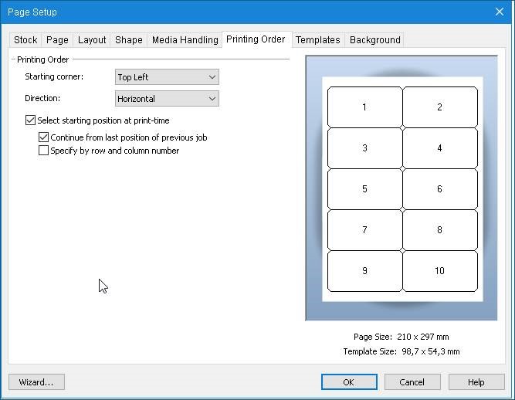Switch to the Templates tab
515x400 pixels.
[x=317, y=40]
